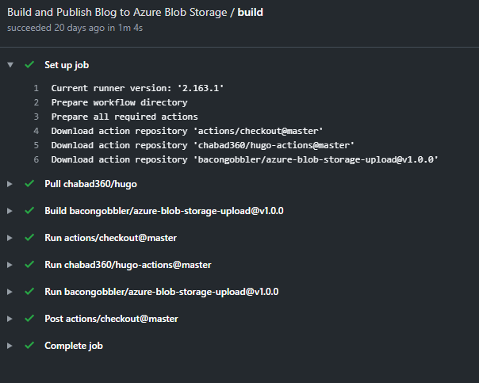479x383 pixels.
Task: Expand Run chabad360/hugo-actions@master arrow
Action: pos(10,265)
